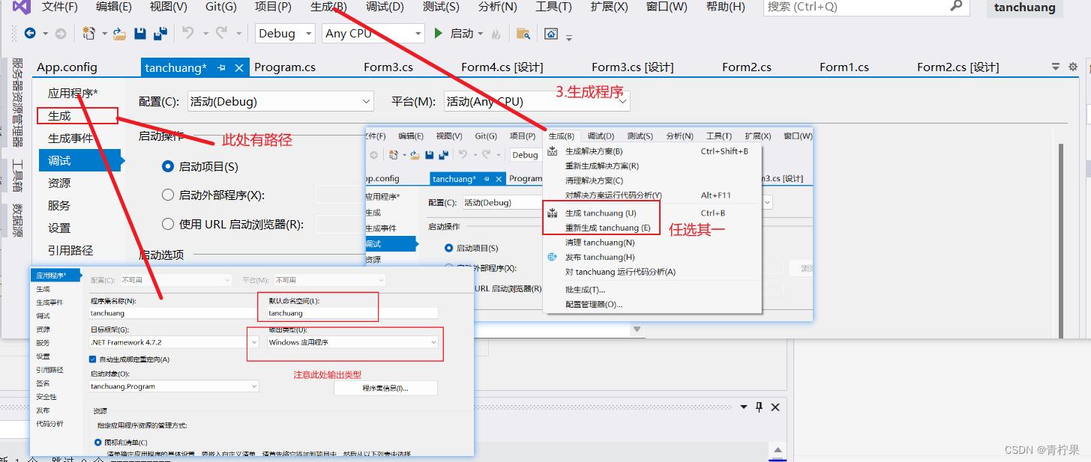Close the bottom panel with its X icon

point(775,407)
